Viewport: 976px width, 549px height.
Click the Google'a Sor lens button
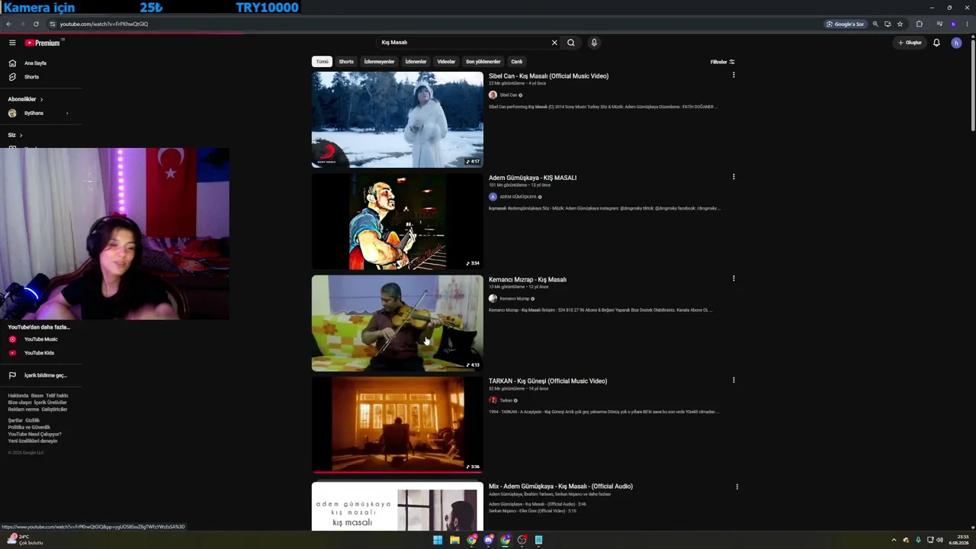(846, 24)
